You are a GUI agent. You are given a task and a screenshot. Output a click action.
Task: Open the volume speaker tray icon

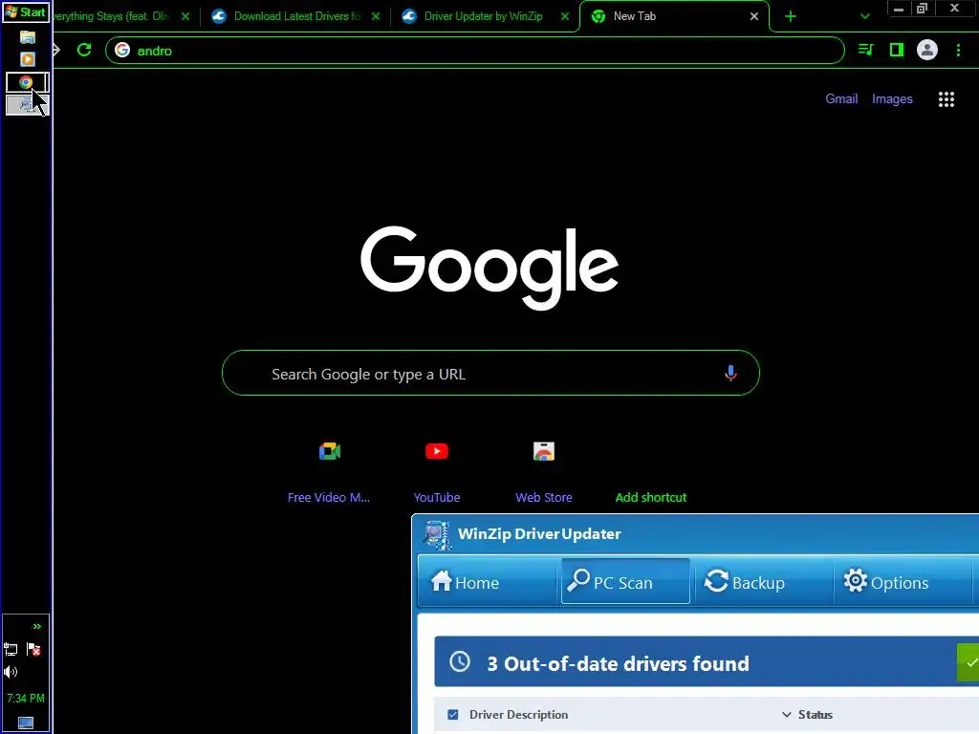pyautogui.click(x=11, y=672)
